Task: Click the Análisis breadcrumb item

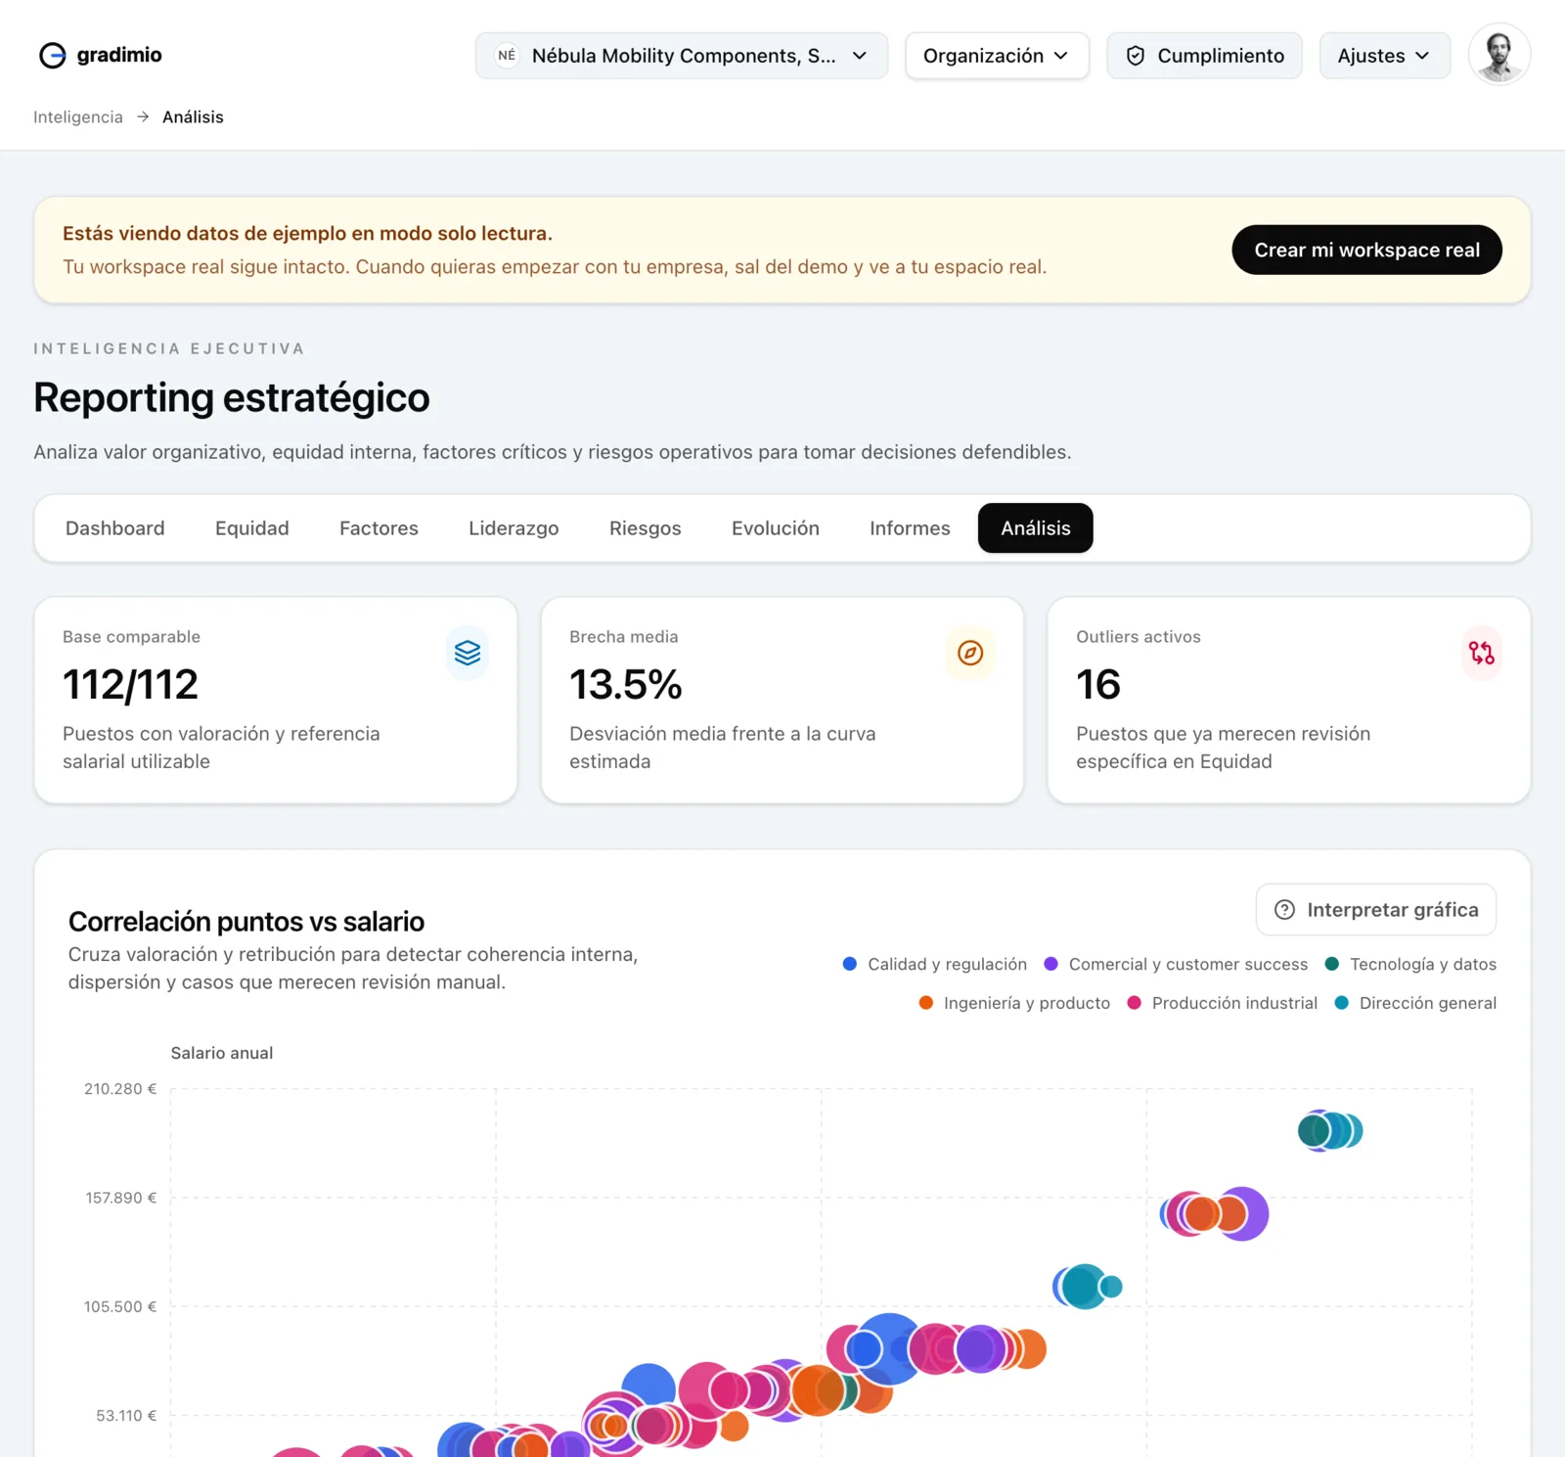Action: click(193, 116)
